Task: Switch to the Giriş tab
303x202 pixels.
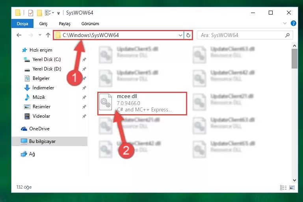Action: click(x=43, y=24)
